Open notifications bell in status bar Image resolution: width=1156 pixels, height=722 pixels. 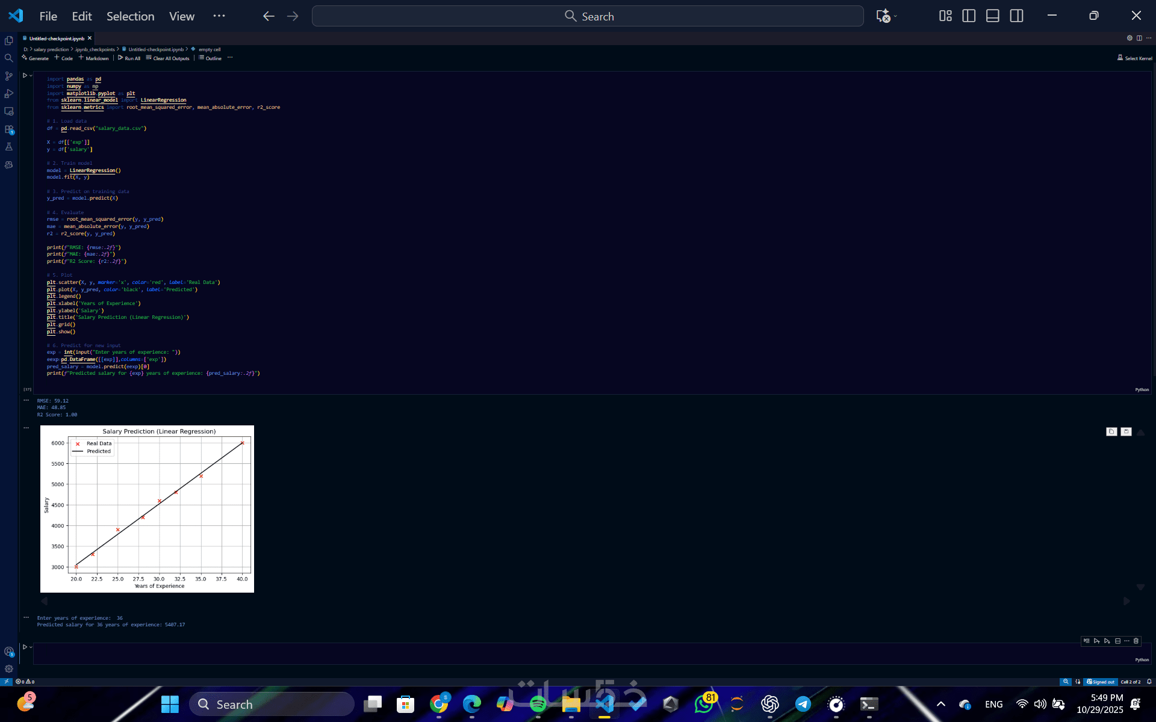point(1149,682)
